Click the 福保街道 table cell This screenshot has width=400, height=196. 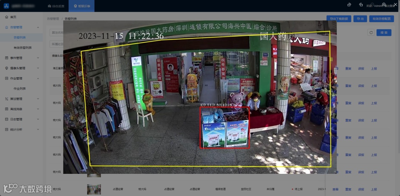pos(220,189)
